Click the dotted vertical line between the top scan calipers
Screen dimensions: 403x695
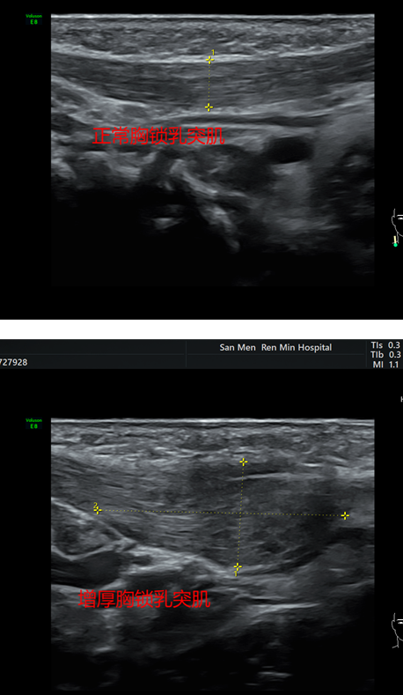click(x=209, y=84)
